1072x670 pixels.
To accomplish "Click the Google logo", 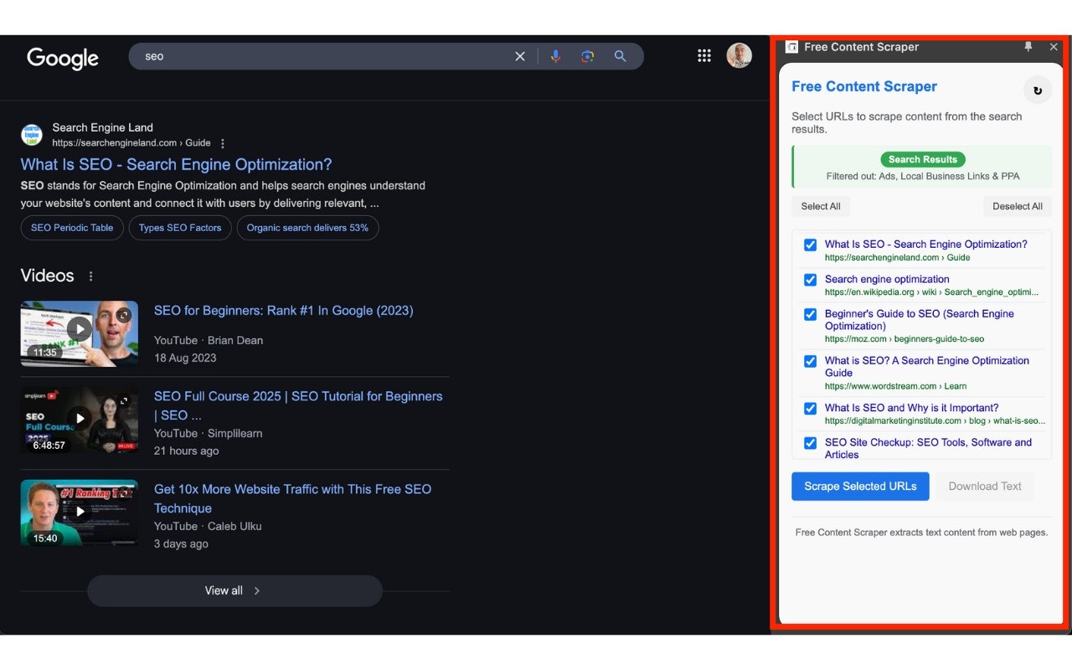I will [x=63, y=58].
